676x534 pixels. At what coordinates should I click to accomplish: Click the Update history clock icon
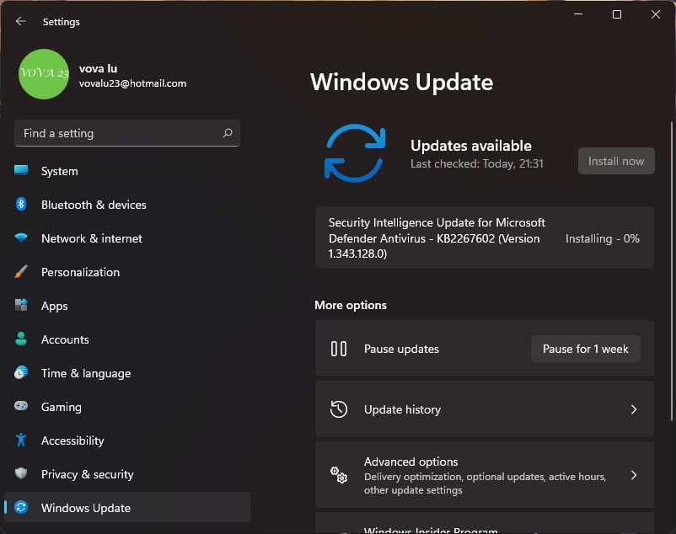(339, 409)
